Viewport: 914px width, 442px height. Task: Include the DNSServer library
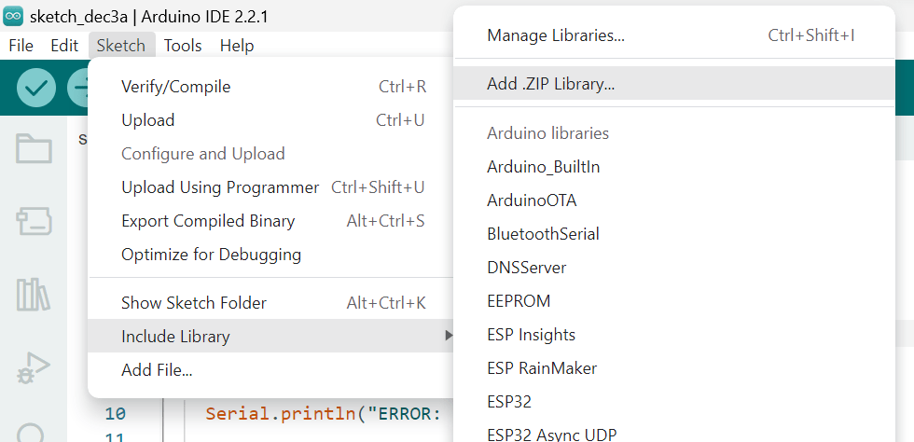tap(674, 268)
